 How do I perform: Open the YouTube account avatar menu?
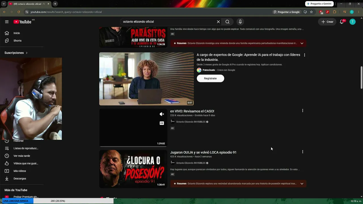point(353,22)
